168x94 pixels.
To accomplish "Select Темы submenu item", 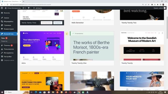I will pyautogui.click(x=3, y=38).
